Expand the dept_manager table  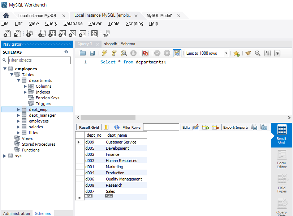coord(18,115)
